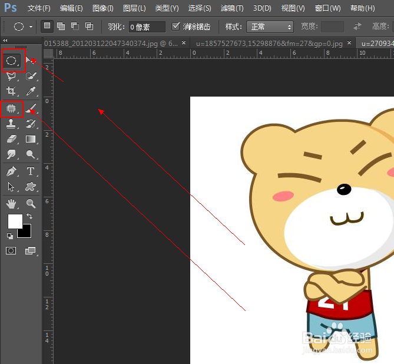The width and height of the screenshot is (394, 364).
Task: Select the Path Selection tool
Action: pyautogui.click(x=11, y=187)
